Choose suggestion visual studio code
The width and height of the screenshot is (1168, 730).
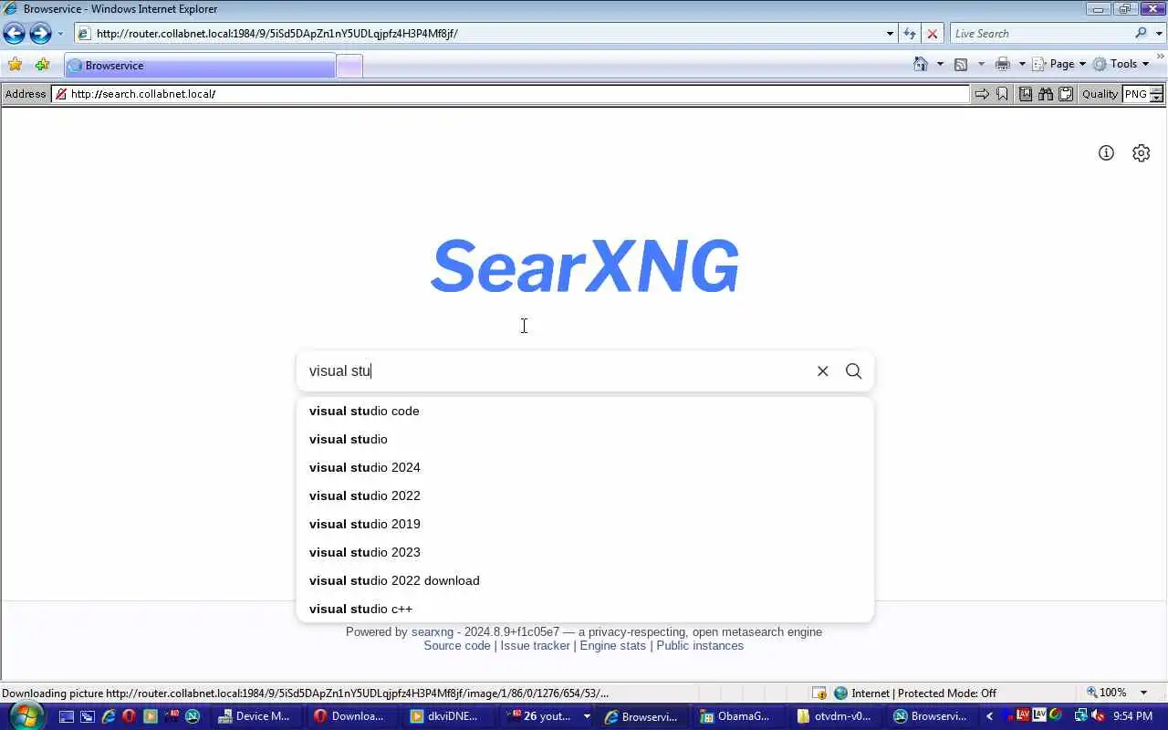click(585, 411)
